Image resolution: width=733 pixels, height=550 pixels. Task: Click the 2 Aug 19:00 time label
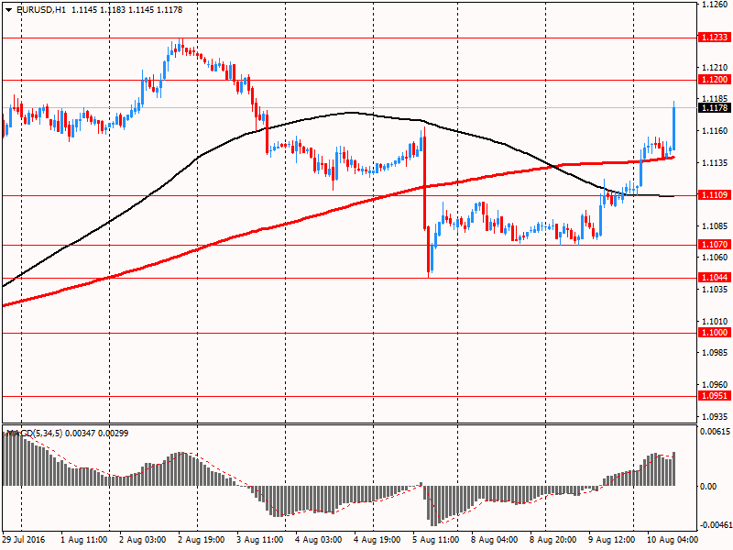(202, 540)
